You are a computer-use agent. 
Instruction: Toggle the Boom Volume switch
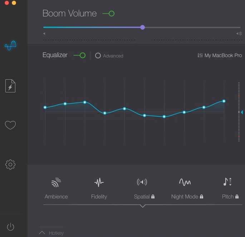click(x=108, y=14)
